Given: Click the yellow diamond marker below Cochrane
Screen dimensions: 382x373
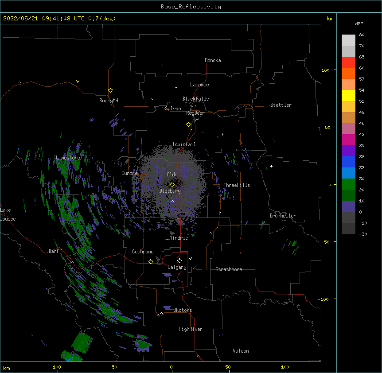Looking at the screenshot, I should point(151,261).
